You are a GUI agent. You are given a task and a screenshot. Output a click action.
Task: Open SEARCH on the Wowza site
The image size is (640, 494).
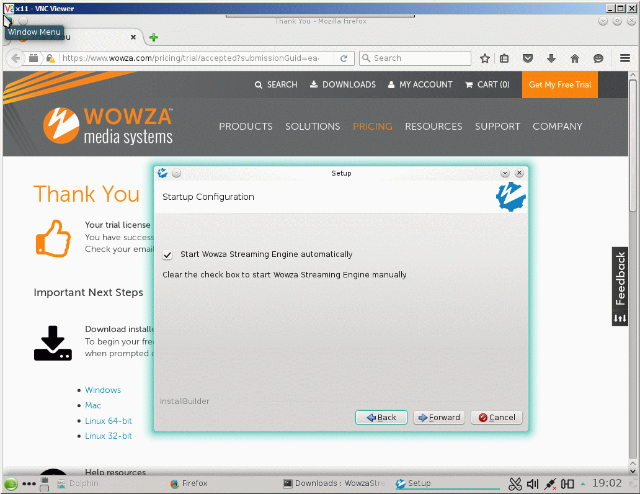tap(276, 84)
